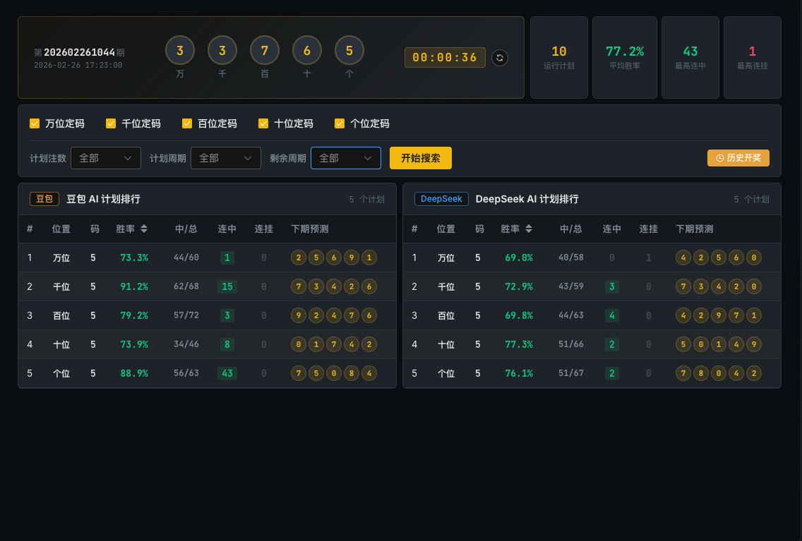Select the 千位 row with 91.2% win rate
Viewport: 802px width, 541px height.
[207, 286]
